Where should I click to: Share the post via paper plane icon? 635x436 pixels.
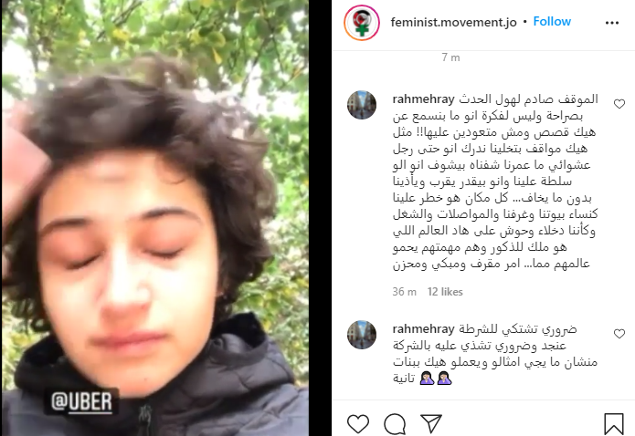(431, 423)
